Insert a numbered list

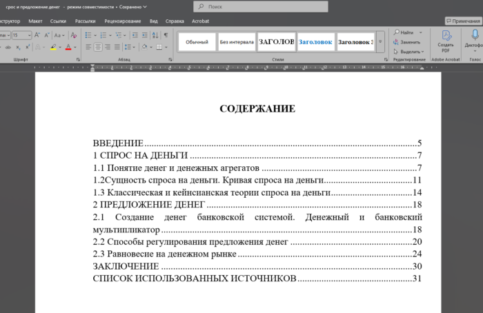click(x=103, y=35)
